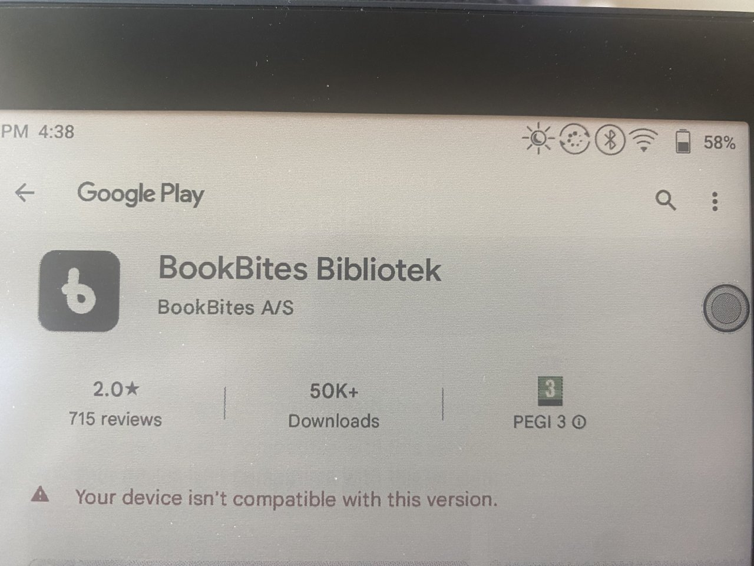Tap the 4:38 clock display
This screenshot has height=566, width=754.
tap(57, 131)
